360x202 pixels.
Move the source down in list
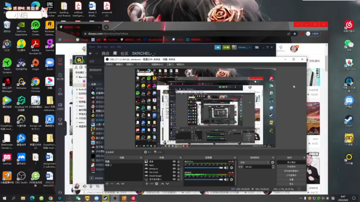click(167, 184)
